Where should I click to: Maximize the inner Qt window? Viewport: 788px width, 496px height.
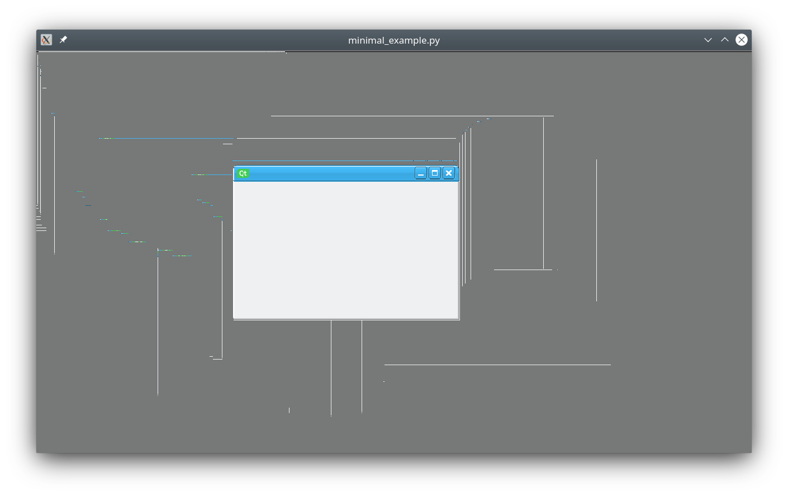click(435, 173)
